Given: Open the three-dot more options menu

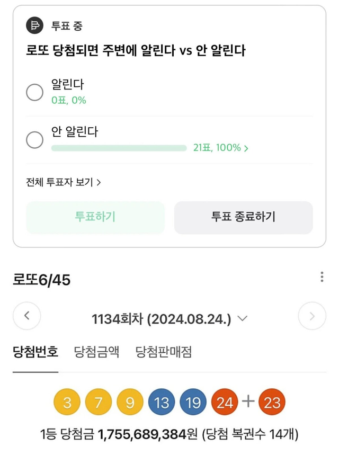Looking at the screenshot, I should click(322, 277).
